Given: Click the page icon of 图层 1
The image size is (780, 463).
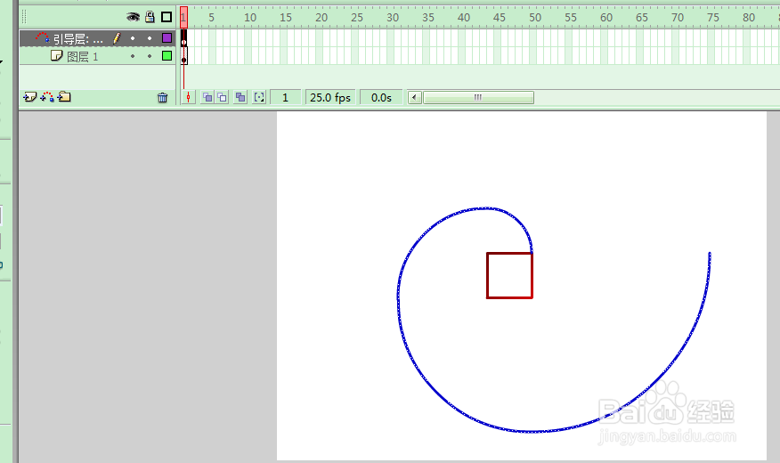Looking at the screenshot, I should (x=57, y=55).
